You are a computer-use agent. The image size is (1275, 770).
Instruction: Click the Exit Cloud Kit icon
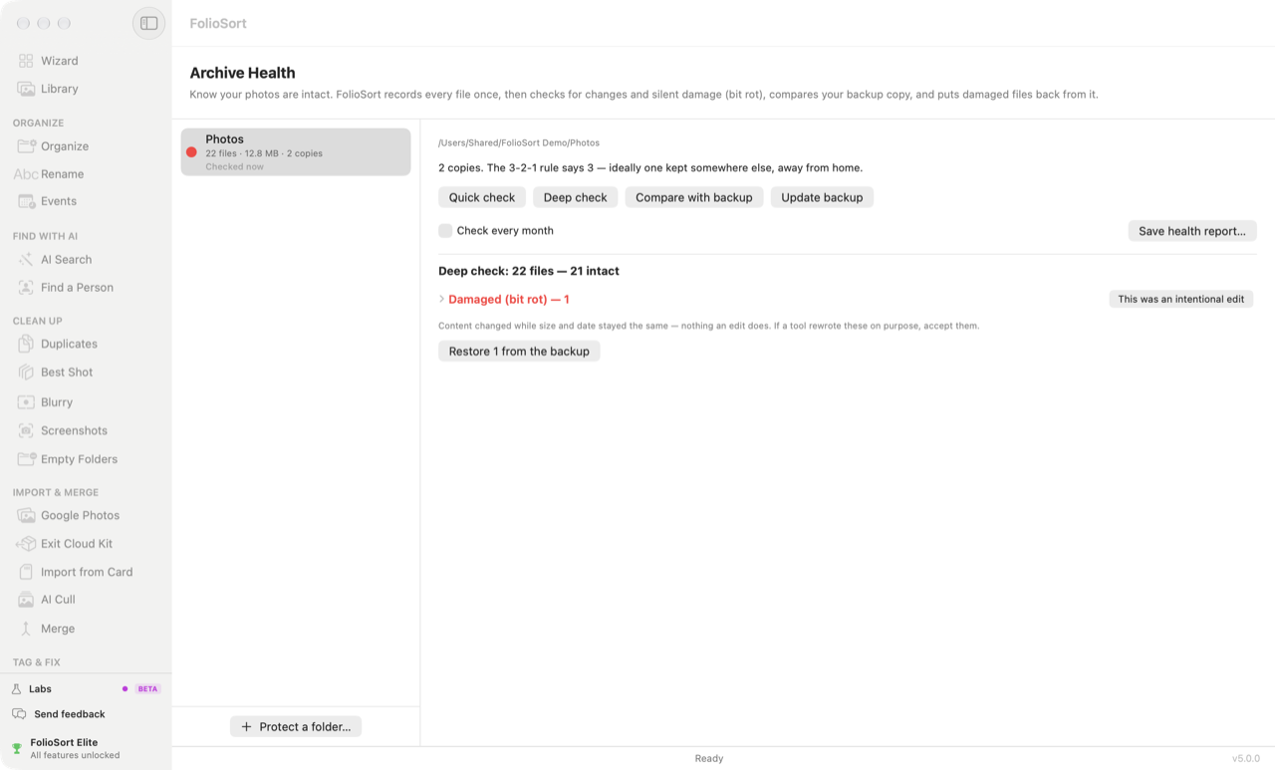coord(26,544)
